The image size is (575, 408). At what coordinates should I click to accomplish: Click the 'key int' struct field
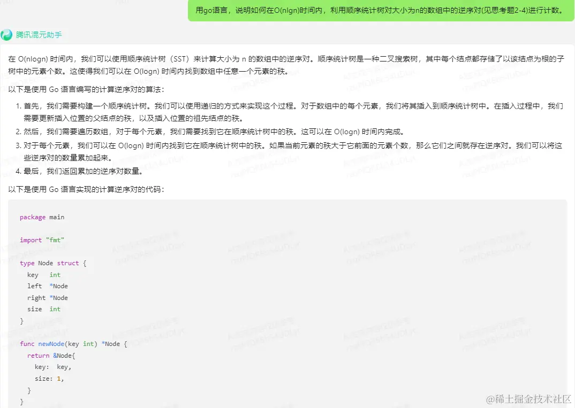coord(43,274)
